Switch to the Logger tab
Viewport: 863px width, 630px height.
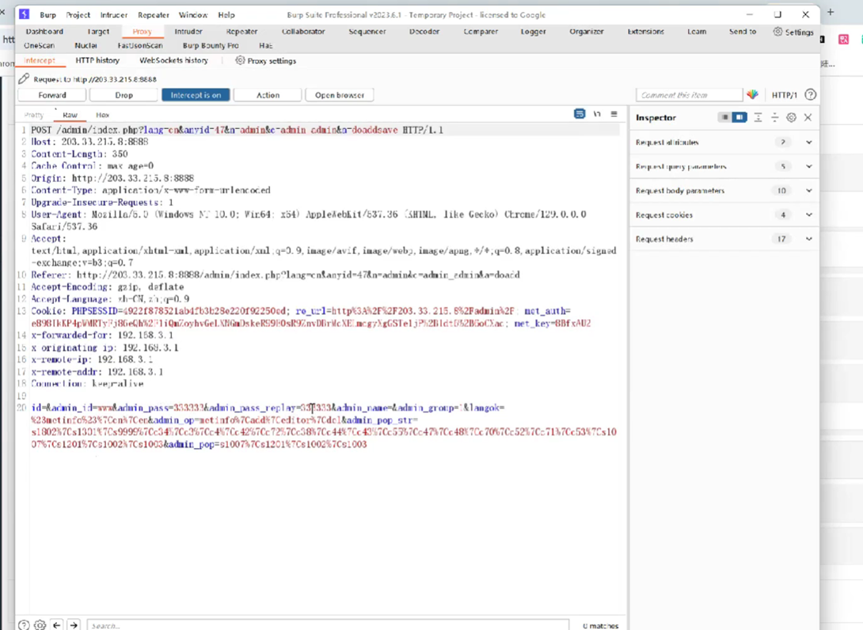pos(534,32)
